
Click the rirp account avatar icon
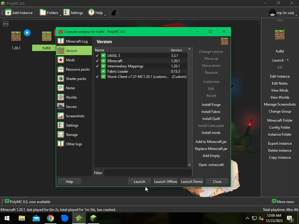272,13
